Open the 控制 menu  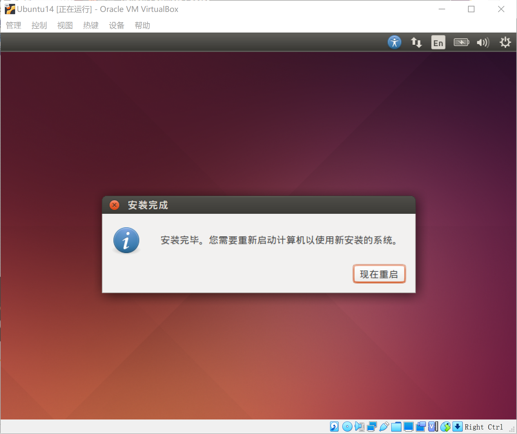click(39, 25)
